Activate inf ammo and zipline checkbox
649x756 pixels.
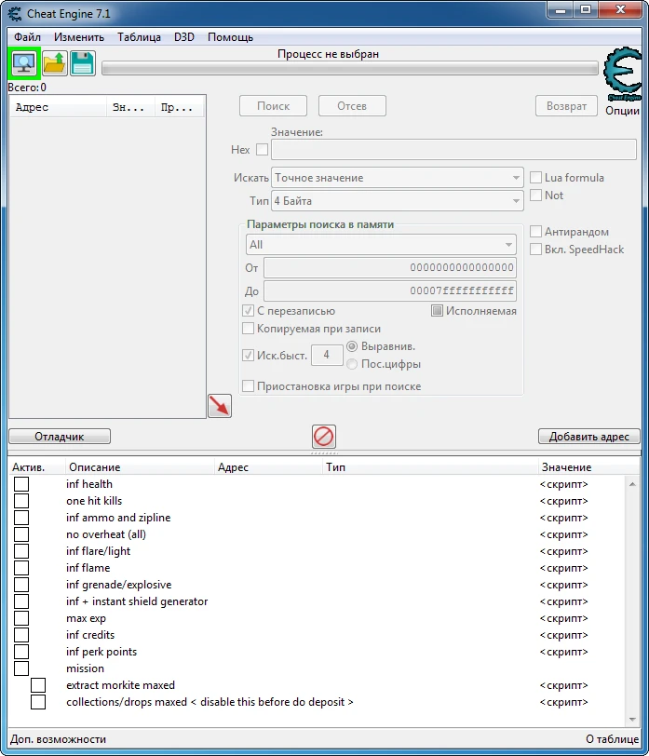point(21,518)
